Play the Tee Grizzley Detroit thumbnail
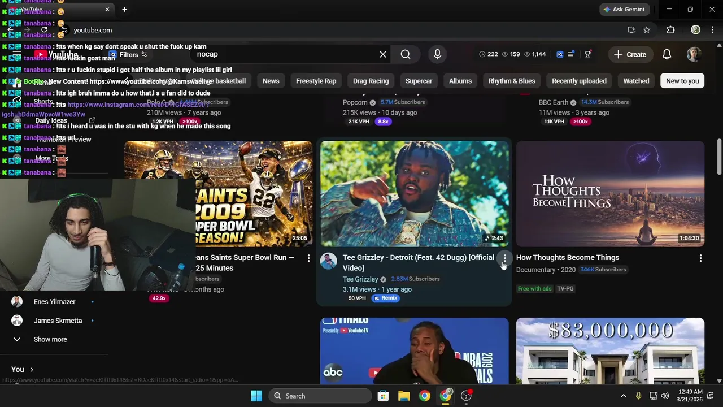Image resolution: width=723 pixels, height=407 pixels. coord(414,194)
